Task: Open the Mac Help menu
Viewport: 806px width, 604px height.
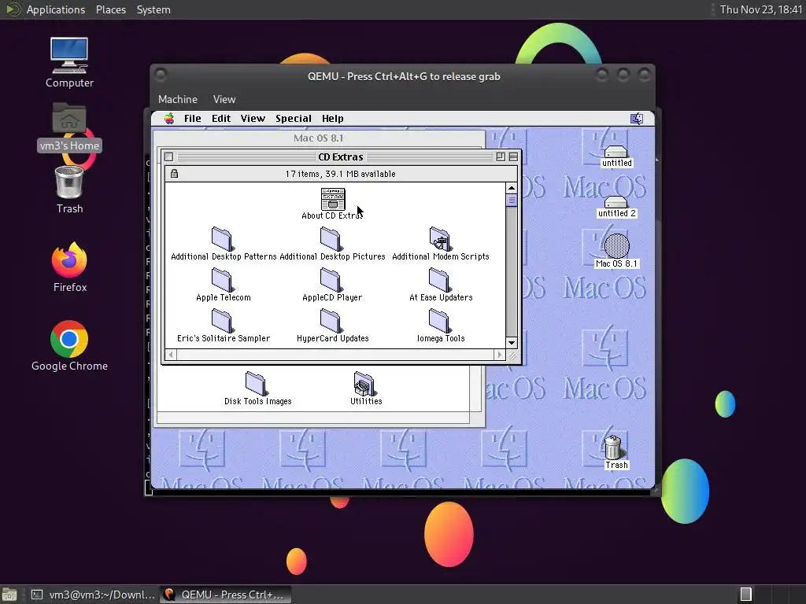Action: coord(333,119)
